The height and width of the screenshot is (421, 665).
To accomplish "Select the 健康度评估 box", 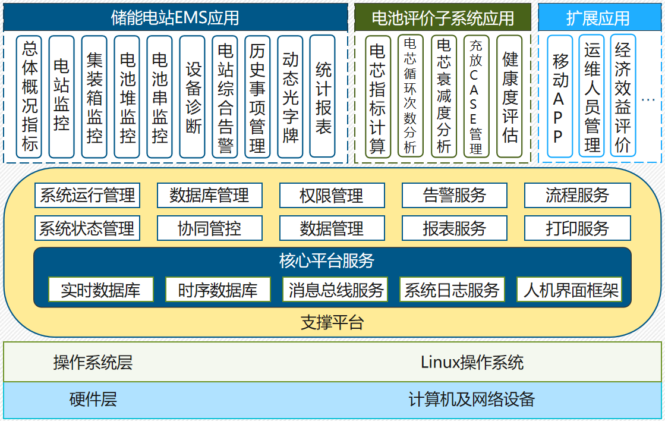I will 509,97.
